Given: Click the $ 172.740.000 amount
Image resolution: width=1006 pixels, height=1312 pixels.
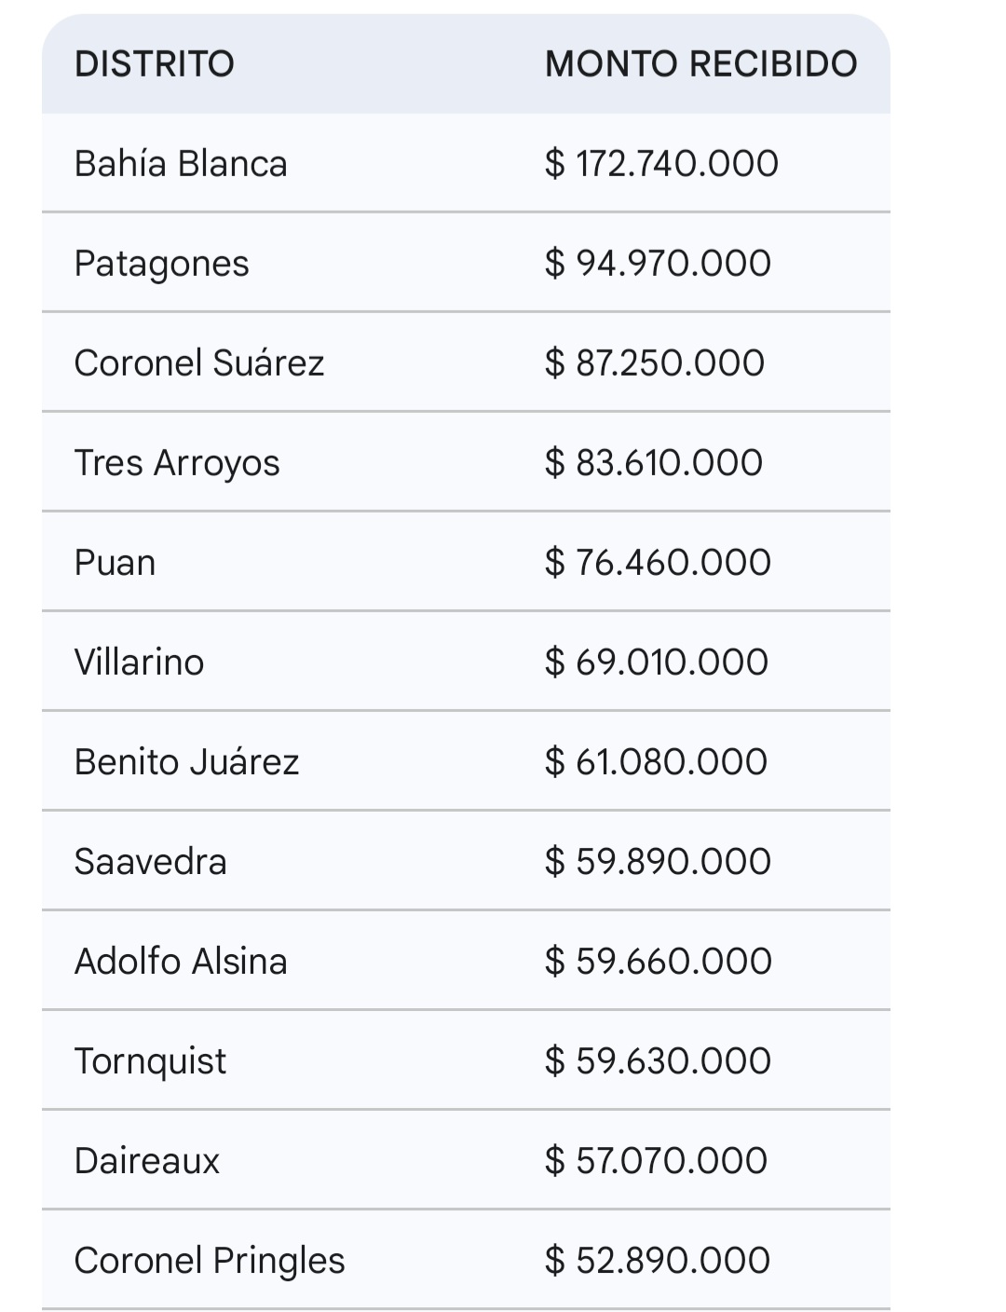Looking at the screenshot, I should pyautogui.click(x=661, y=164).
